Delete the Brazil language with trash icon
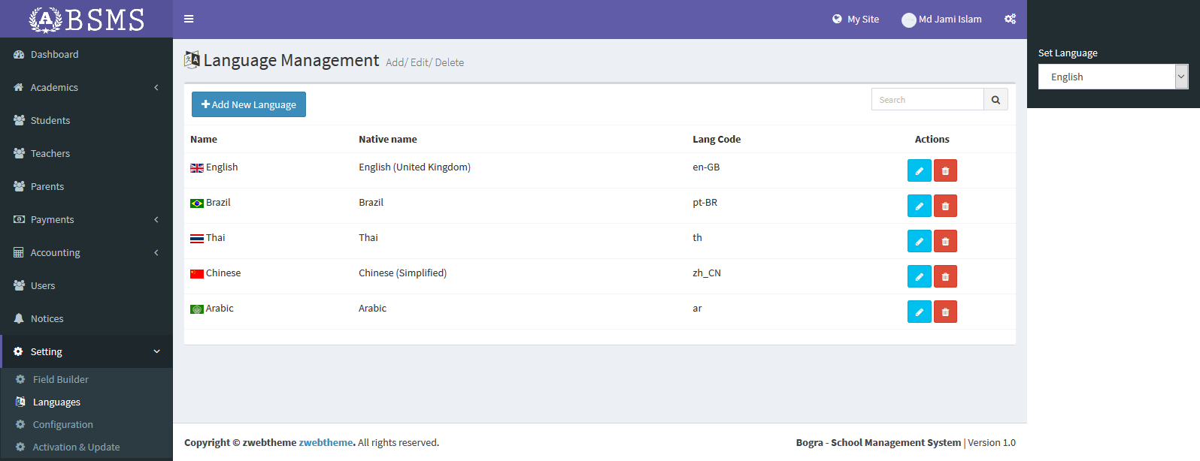The width and height of the screenshot is (1200, 461). point(945,206)
